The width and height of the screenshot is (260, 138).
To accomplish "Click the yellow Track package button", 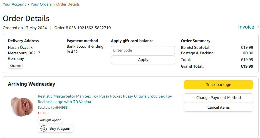I will [x=218, y=85].
